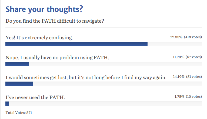Click the "Share your thoughts?" heading

44,9
